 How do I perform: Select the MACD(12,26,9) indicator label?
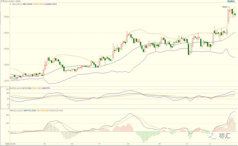16,111
